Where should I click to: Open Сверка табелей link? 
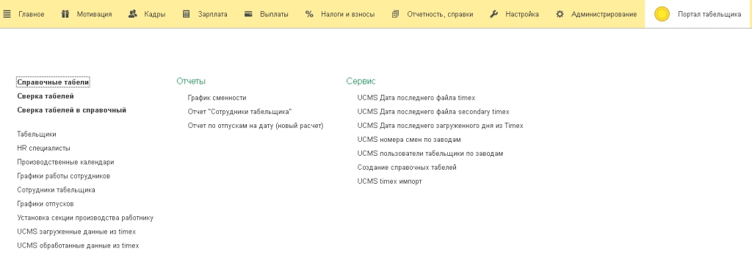click(46, 96)
